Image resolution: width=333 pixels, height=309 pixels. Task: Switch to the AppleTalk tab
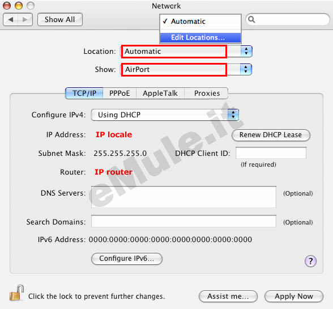160,94
